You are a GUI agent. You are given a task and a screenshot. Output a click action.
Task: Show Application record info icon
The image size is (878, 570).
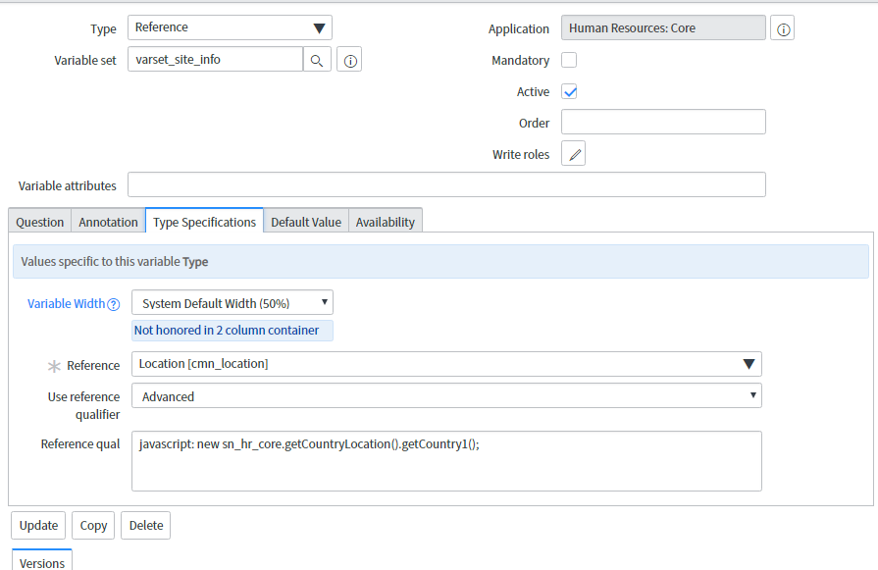[x=782, y=28]
